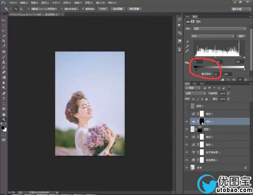
Task: Select the Zoom tool in the left toolbar
Action: tap(4, 120)
